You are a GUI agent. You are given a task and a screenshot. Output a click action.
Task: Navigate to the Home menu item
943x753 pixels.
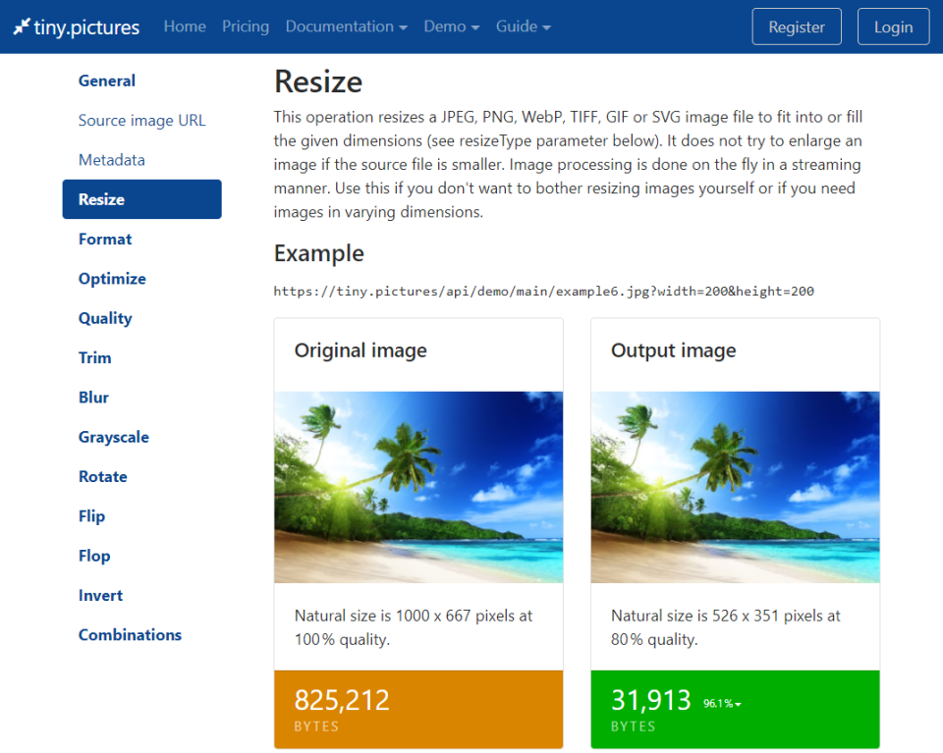coord(185,27)
